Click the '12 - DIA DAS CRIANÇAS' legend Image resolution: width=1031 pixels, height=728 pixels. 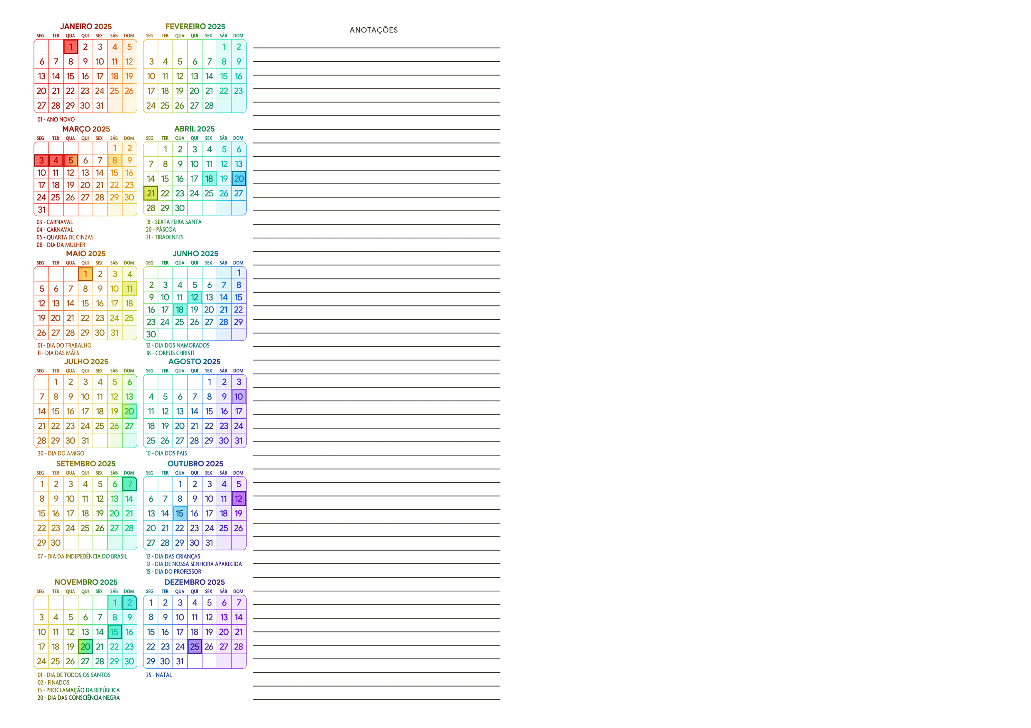pos(173,557)
